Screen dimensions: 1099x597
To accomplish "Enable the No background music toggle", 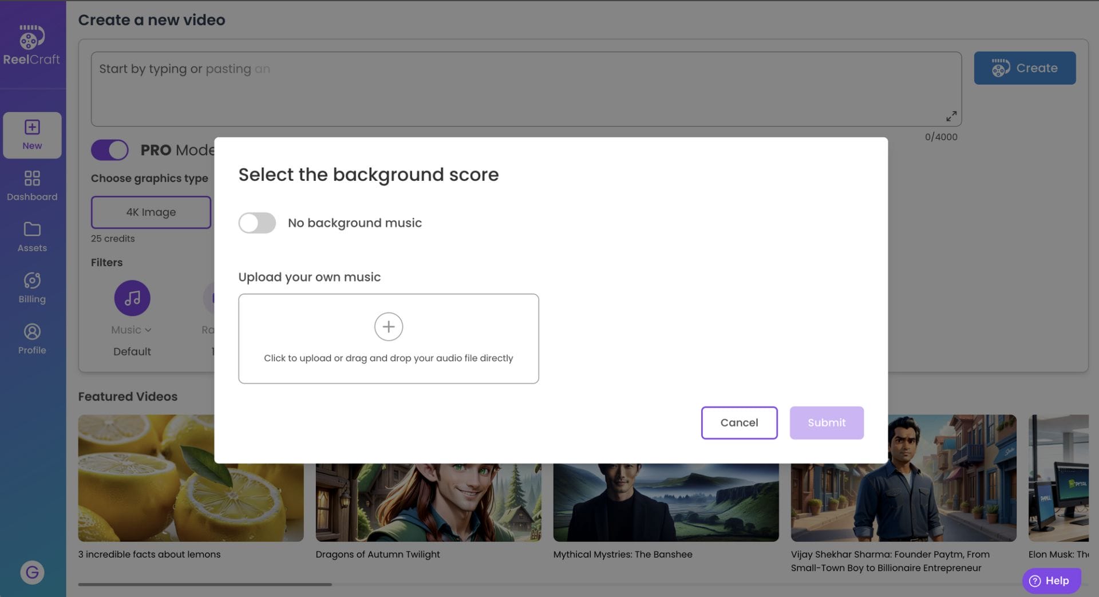I will (257, 223).
